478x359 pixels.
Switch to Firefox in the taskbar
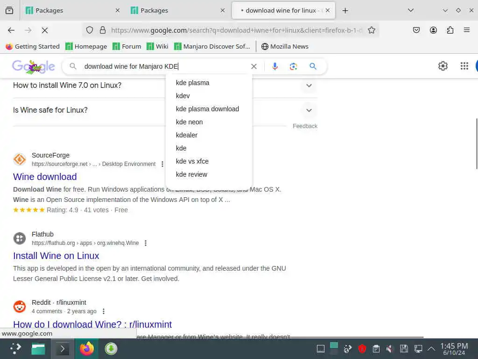[x=86, y=349]
